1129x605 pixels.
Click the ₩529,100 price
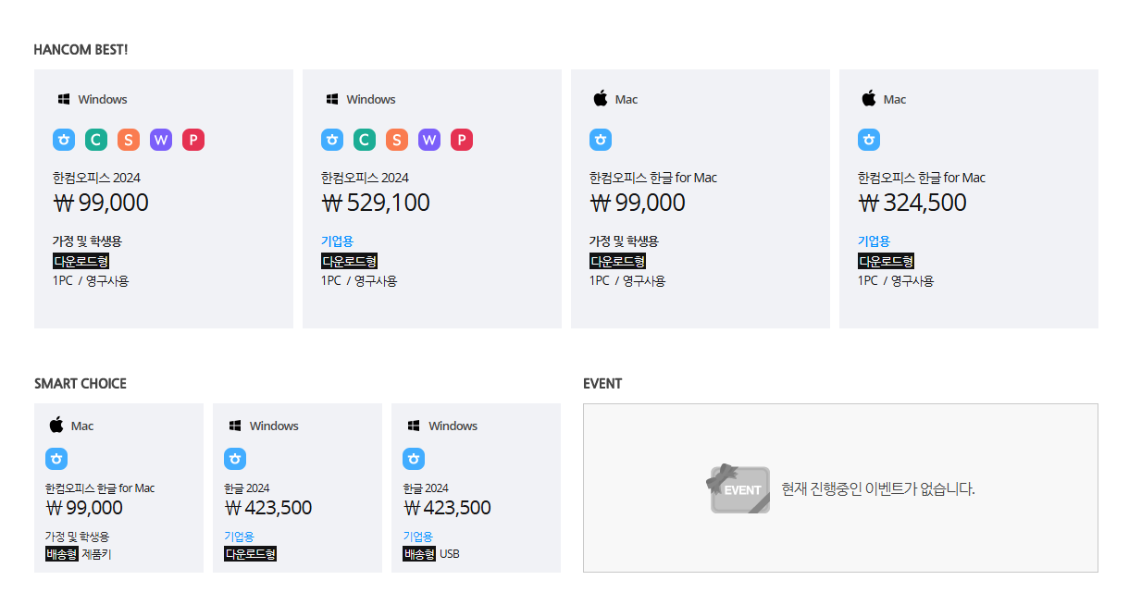(x=376, y=203)
